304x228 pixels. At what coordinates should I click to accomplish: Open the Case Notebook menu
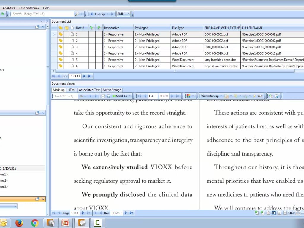(x=29, y=8)
